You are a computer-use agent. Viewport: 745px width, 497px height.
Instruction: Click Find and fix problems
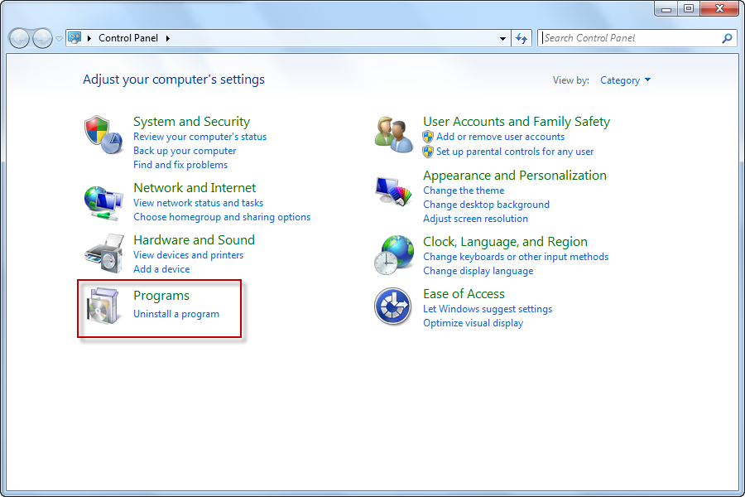pos(180,165)
